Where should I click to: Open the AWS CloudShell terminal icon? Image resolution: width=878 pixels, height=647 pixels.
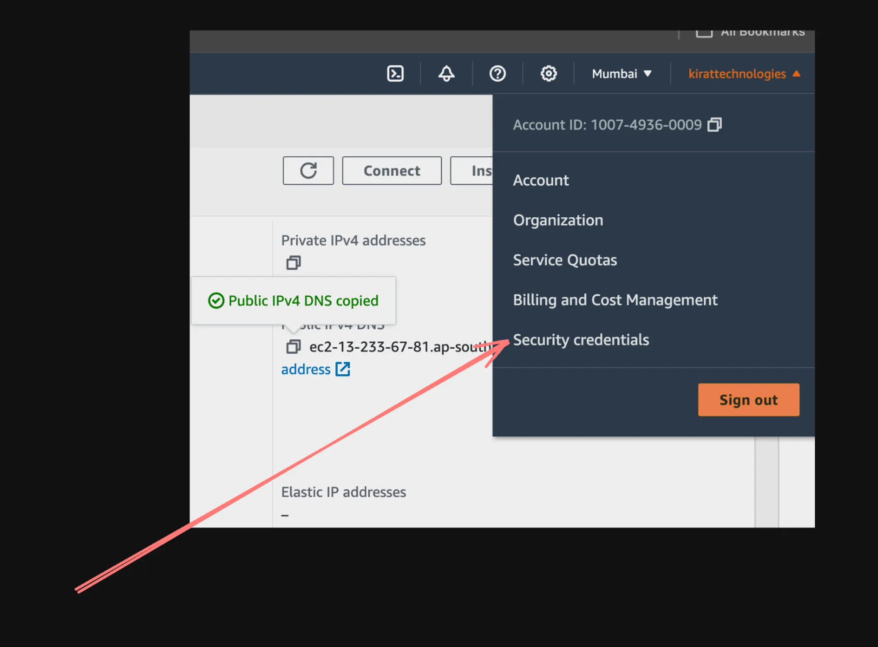[x=395, y=74]
